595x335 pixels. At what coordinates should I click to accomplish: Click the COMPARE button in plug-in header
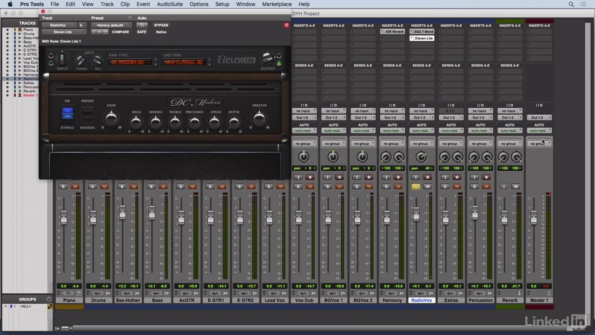point(120,32)
